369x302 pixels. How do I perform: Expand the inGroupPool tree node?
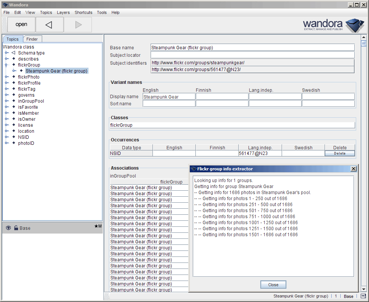coord(7,101)
